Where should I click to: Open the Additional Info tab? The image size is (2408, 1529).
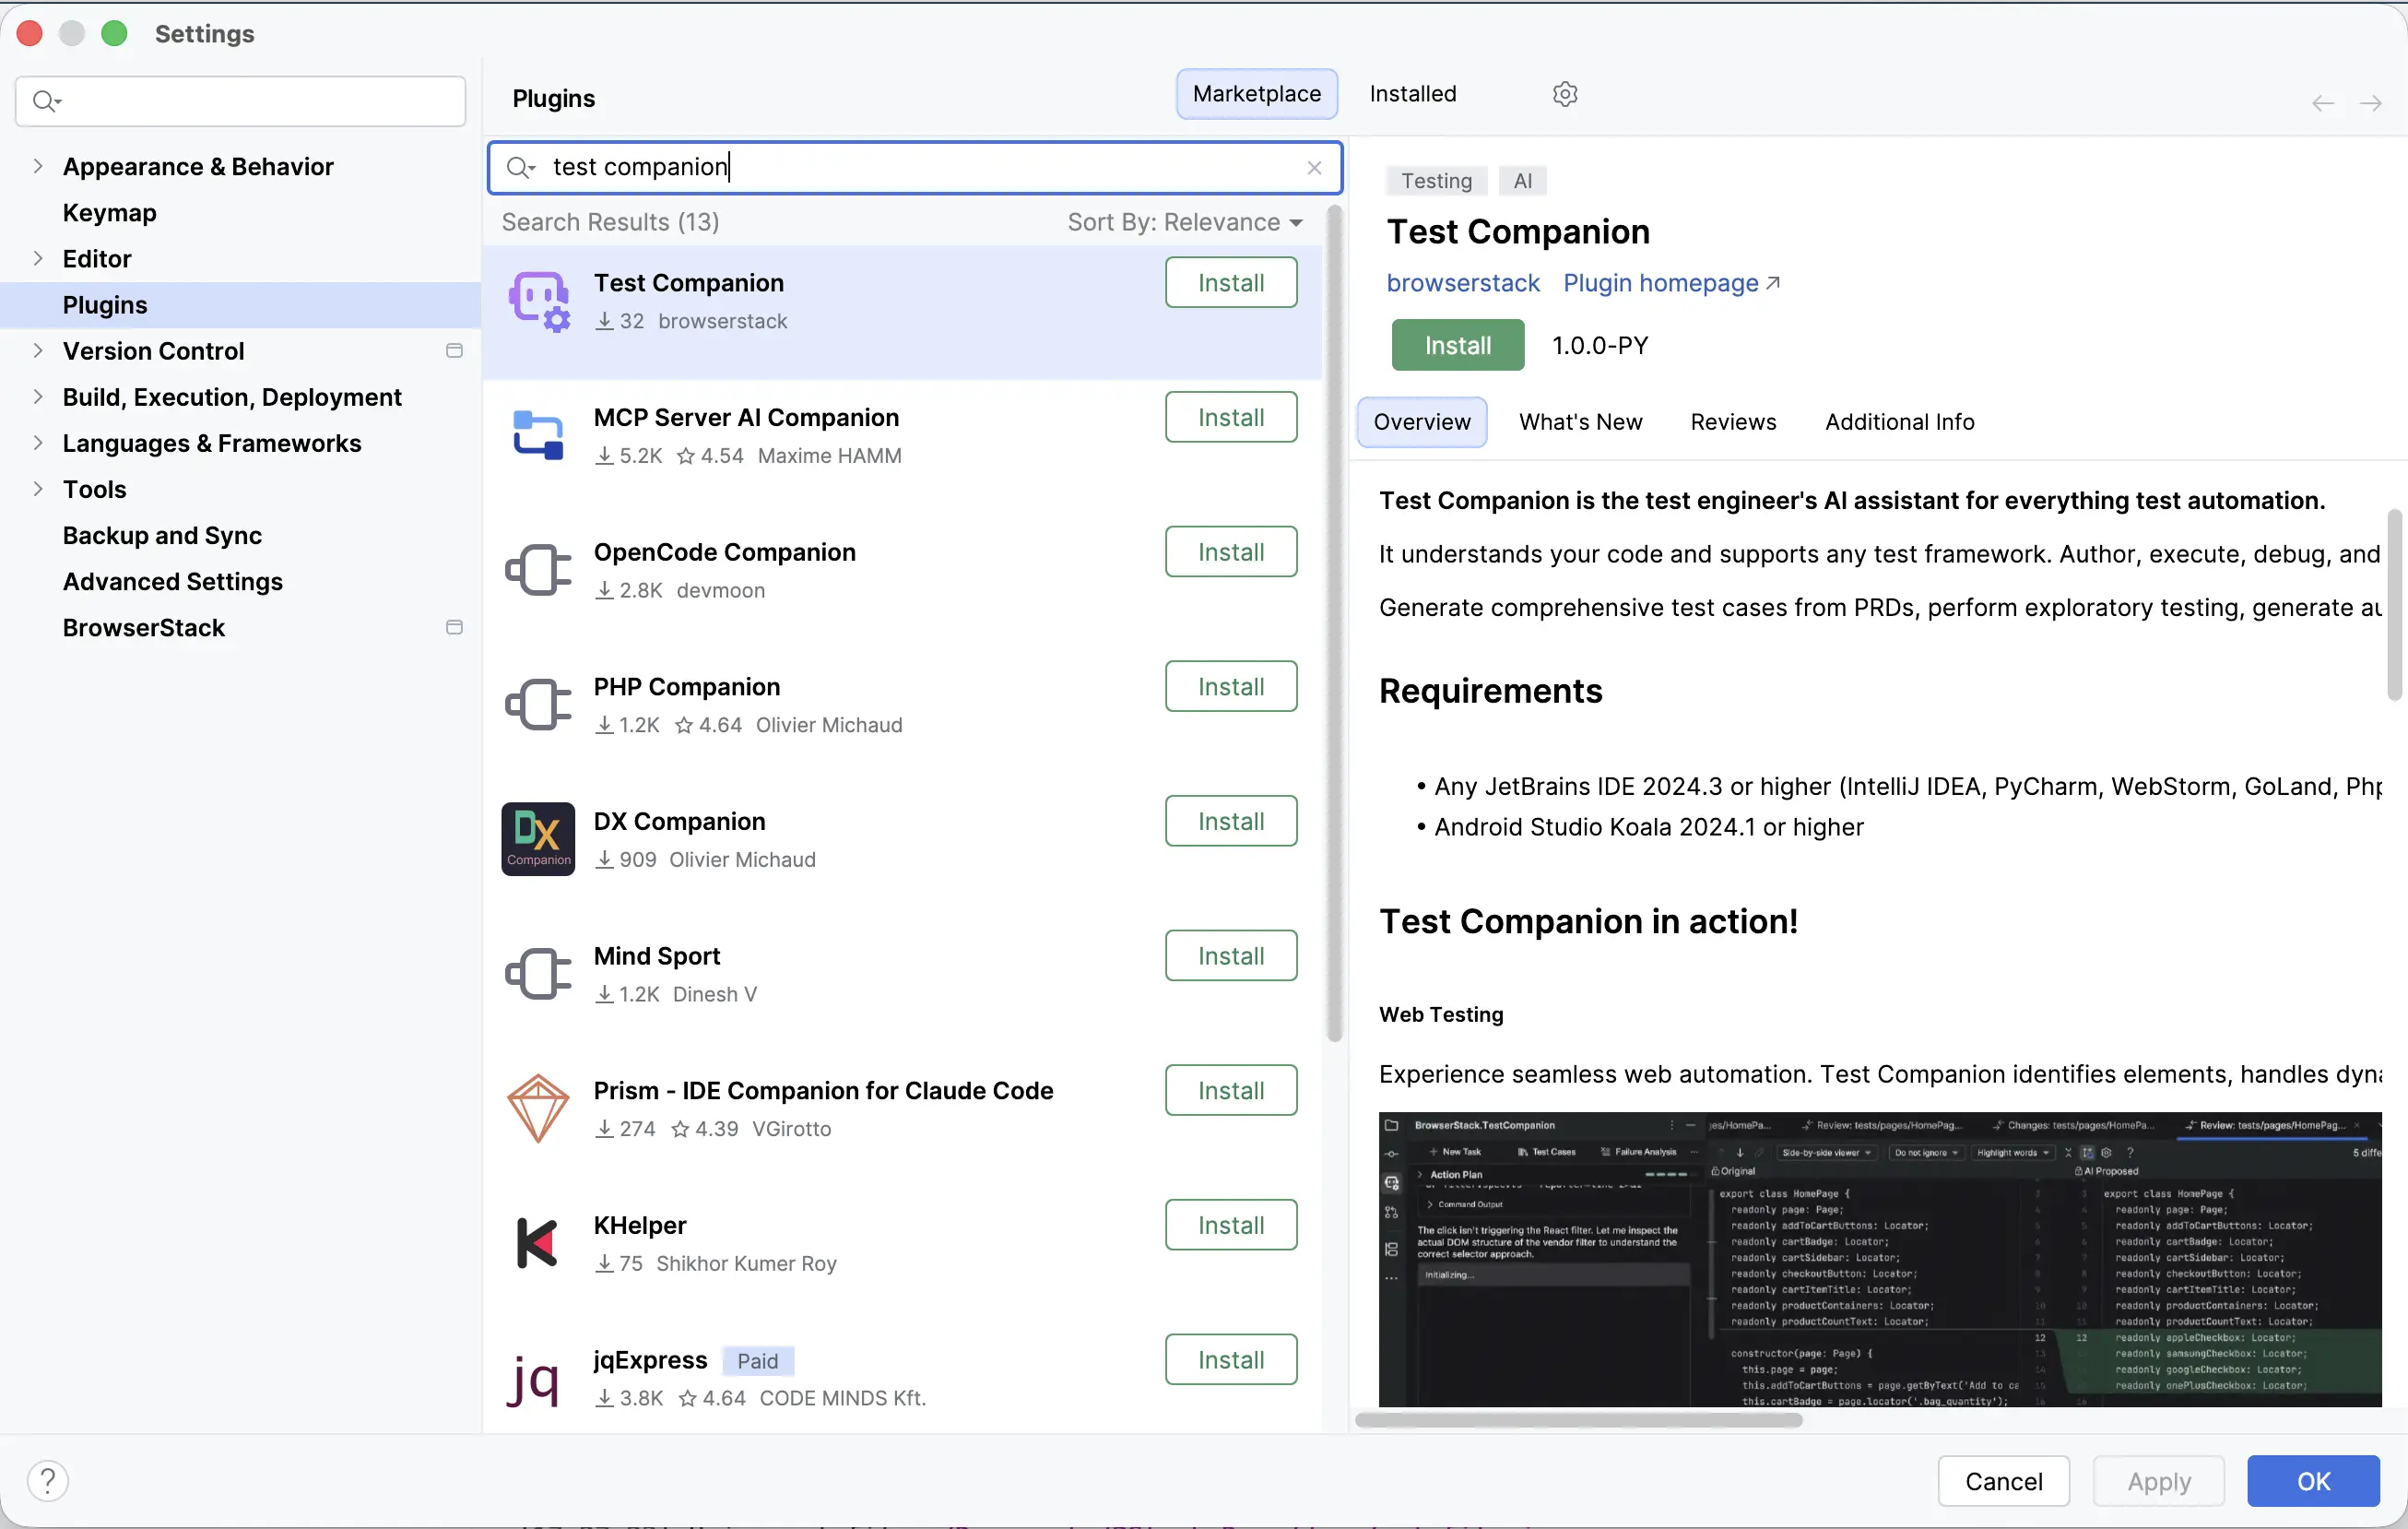(1899, 422)
